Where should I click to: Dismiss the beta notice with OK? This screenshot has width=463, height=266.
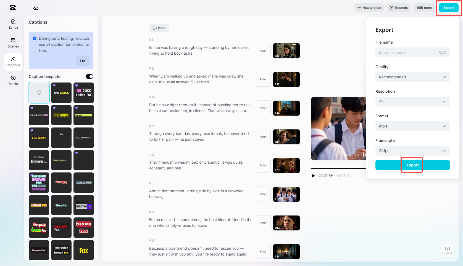pos(83,61)
